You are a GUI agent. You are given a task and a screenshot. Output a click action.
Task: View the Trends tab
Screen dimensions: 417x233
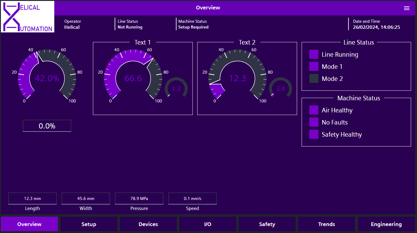click(x=326, y=224)
